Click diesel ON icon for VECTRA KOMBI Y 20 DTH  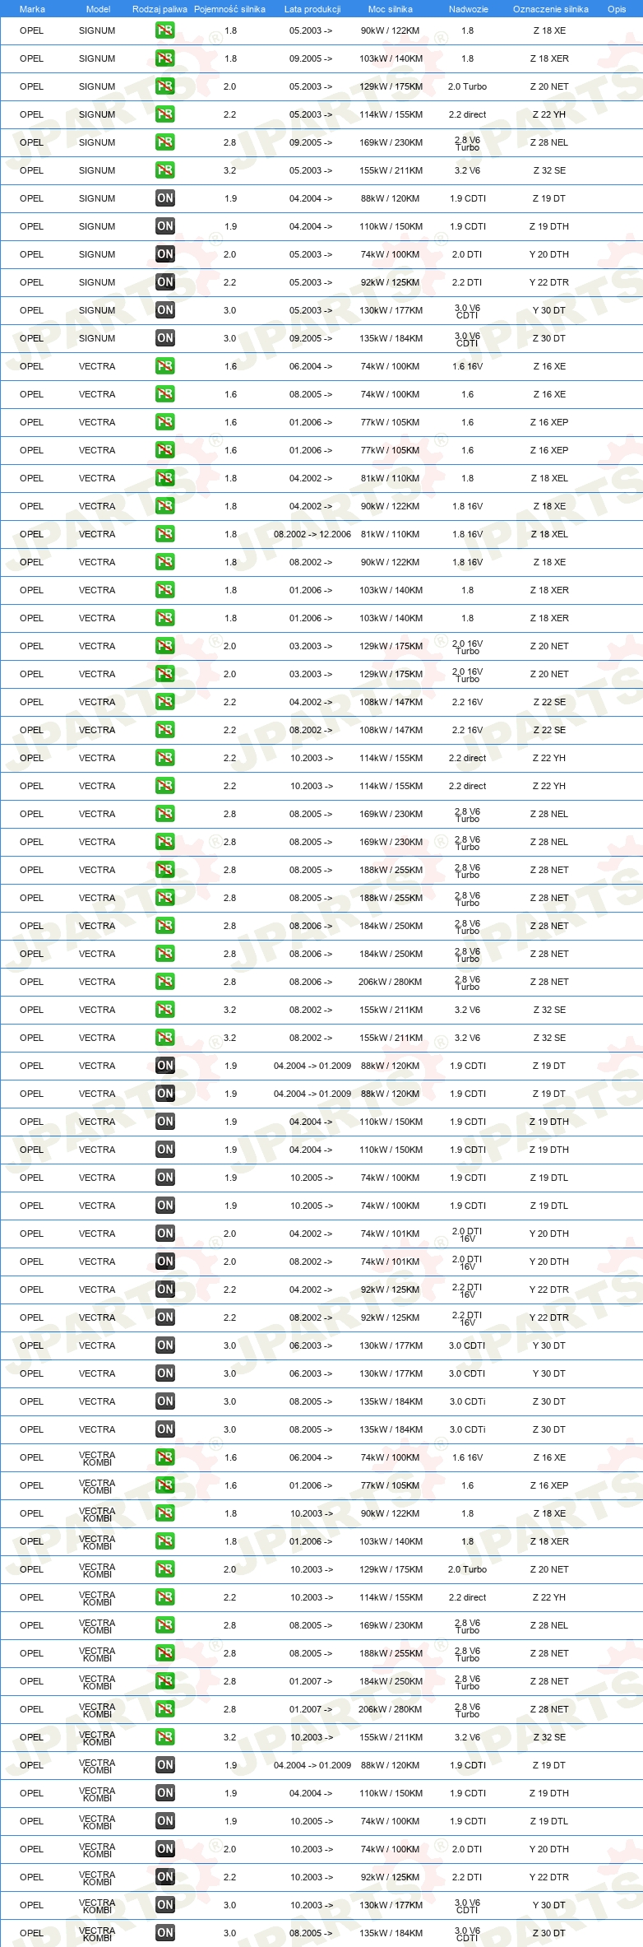pos(165,1849)
